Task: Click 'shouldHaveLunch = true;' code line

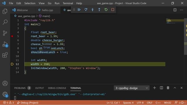Action: pos(49,52)
